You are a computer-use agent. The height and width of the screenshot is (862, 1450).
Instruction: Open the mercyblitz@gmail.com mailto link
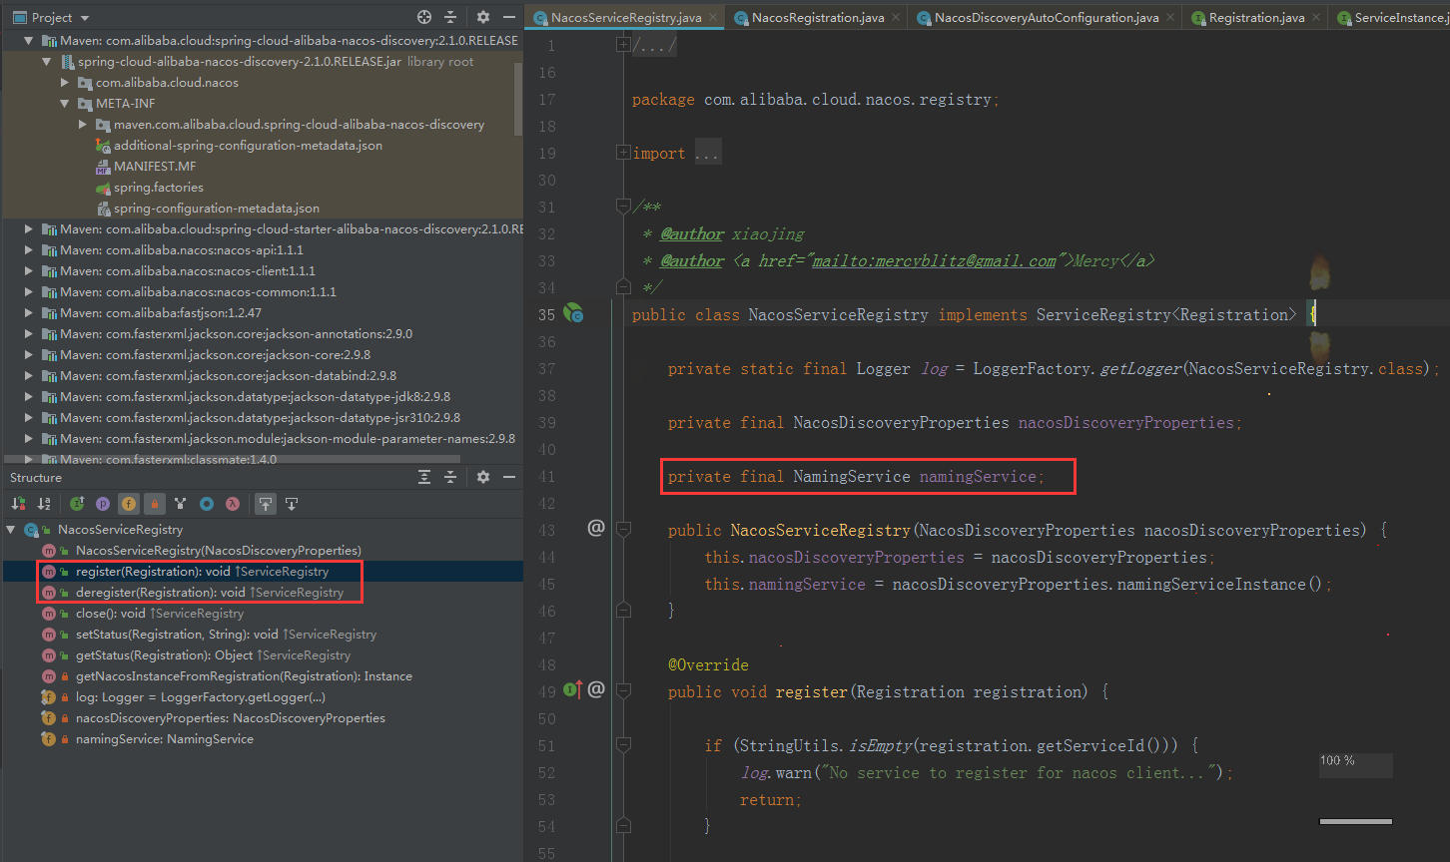933,260
